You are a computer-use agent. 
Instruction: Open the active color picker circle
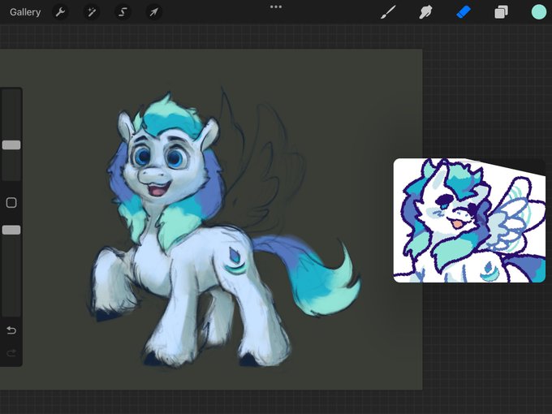click(539, 12)
